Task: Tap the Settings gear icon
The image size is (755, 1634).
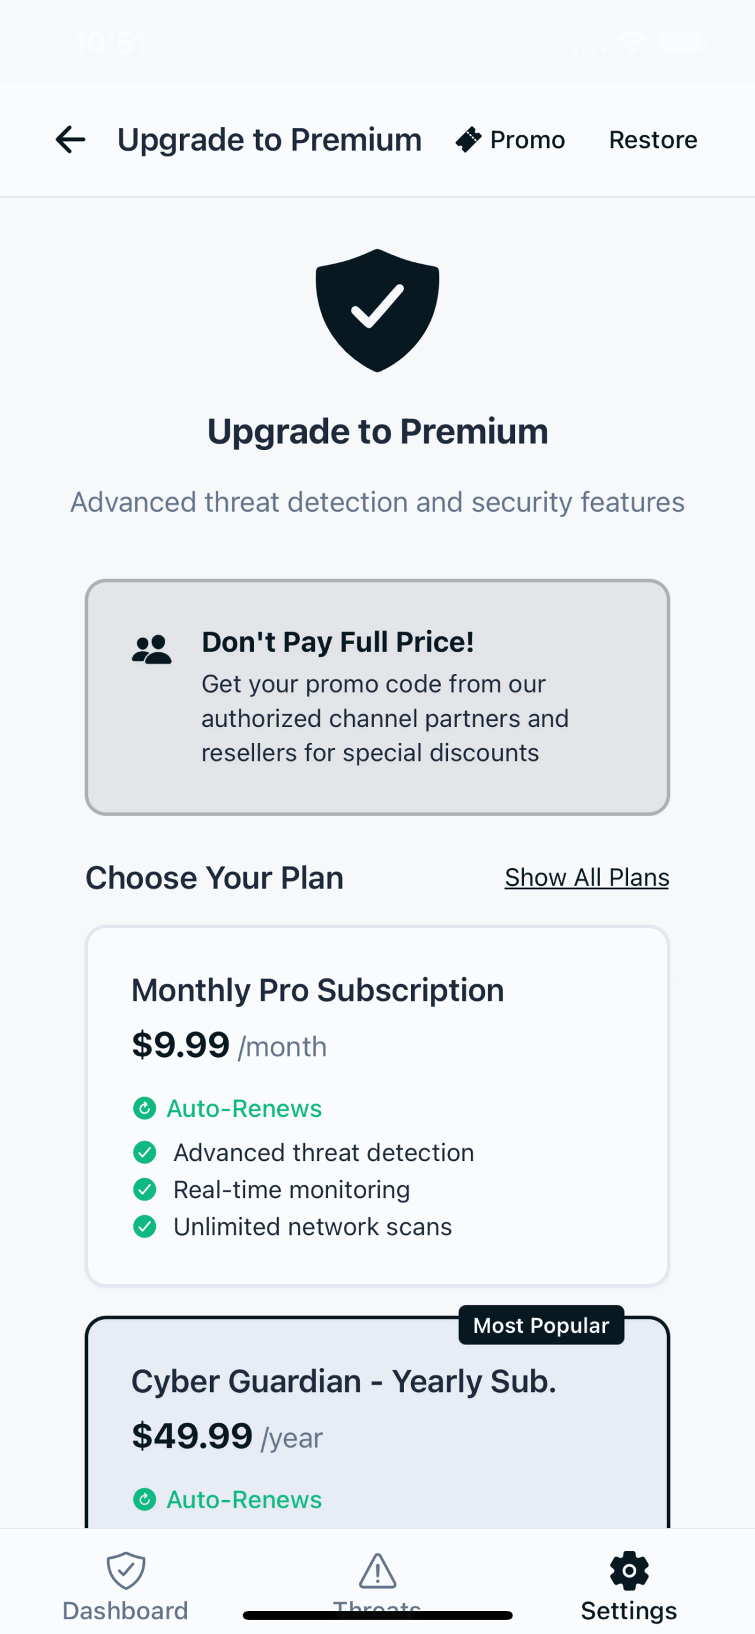Action: coord(629,1570)
